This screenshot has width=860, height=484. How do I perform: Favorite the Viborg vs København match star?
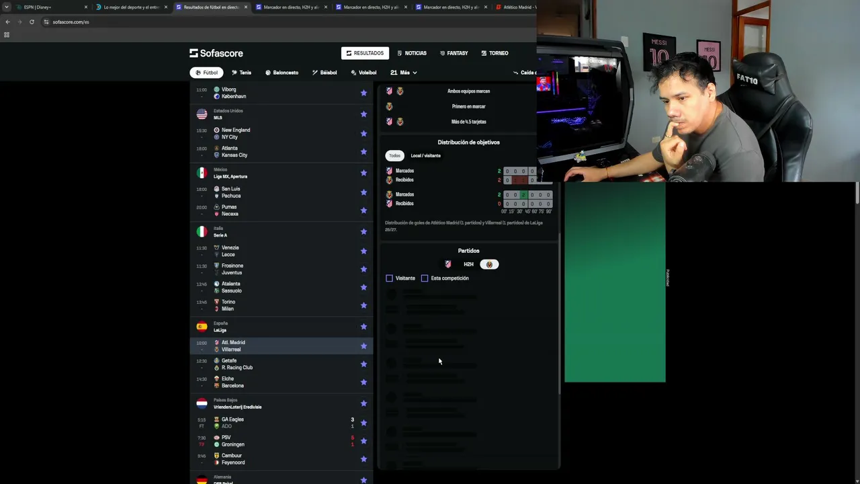coord(363,93)
